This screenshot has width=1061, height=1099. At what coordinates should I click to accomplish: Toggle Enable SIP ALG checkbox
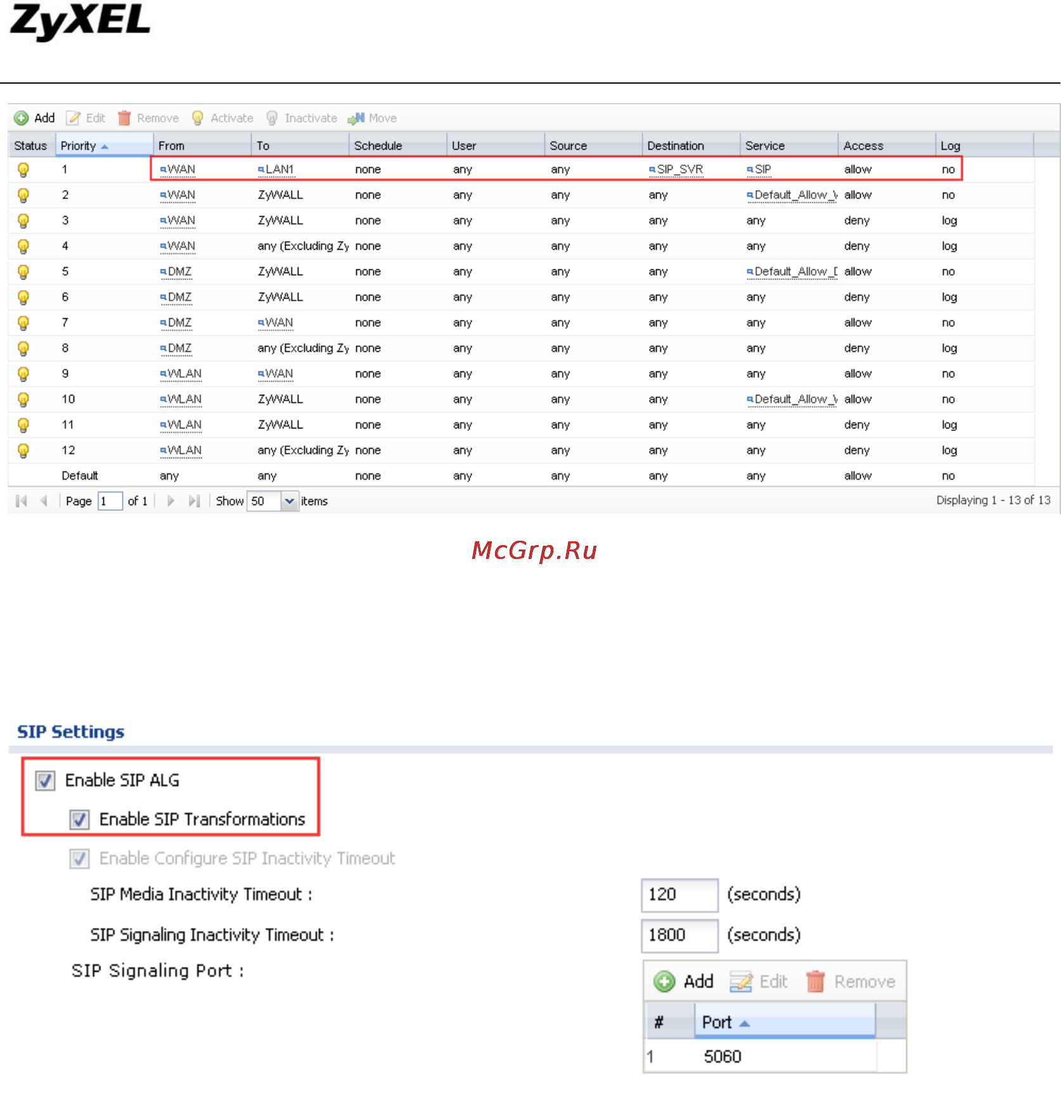(45, 780)
